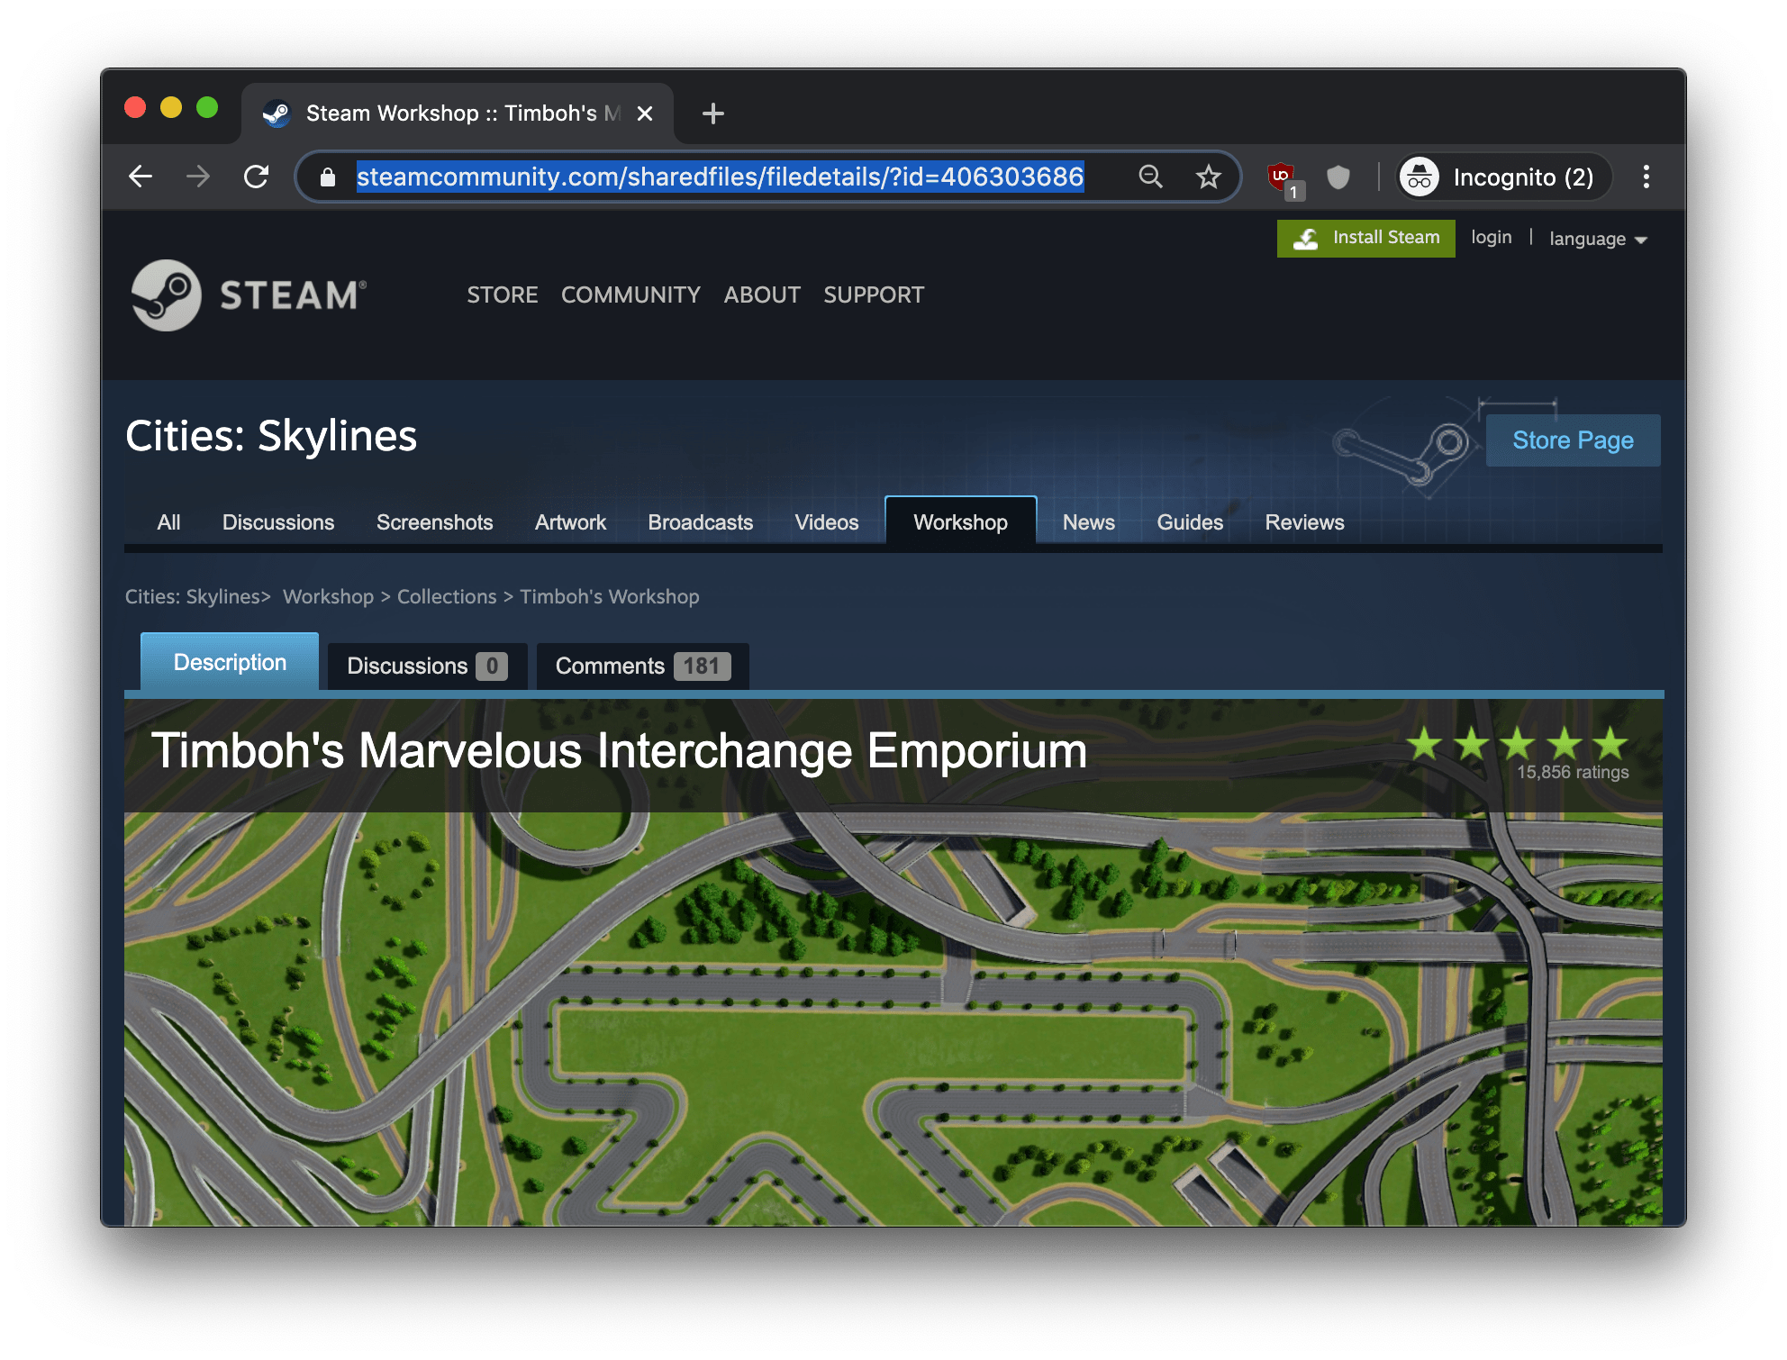Click the Steam logo in header
Image resolution: width=1787 pixels, height=1360 pixels.
[x=249, y=295]
